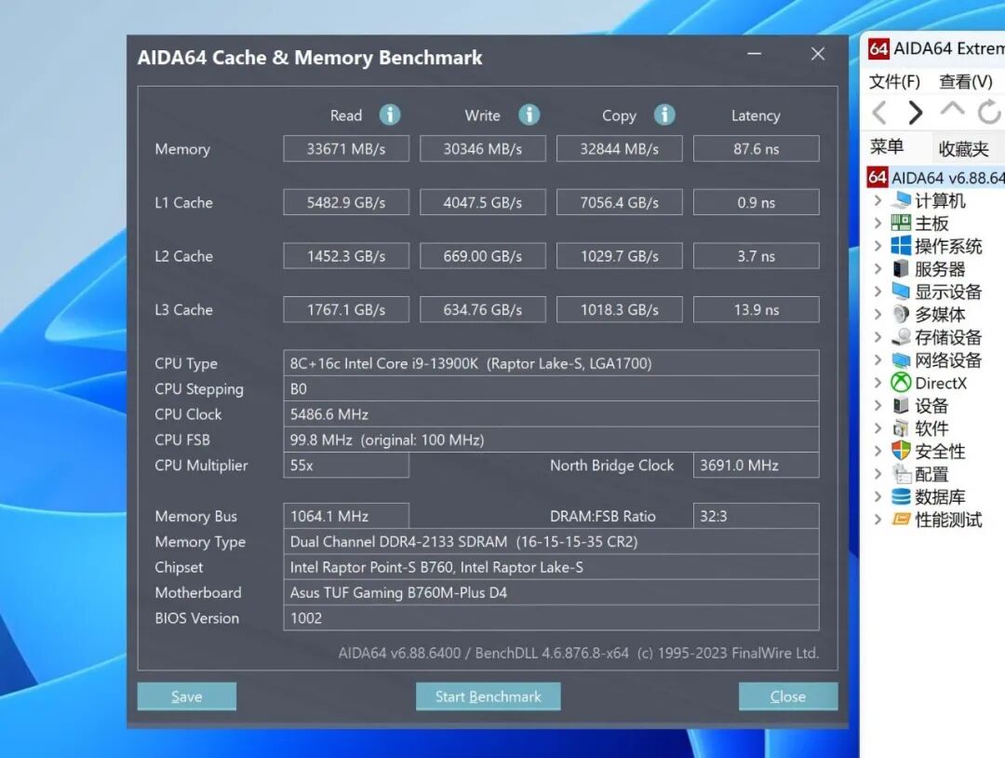This screenshot has width=1005, height=758.
Task: Expand the 性能测试 tree node
Action: pyautogui.click(x=878, y=520)
